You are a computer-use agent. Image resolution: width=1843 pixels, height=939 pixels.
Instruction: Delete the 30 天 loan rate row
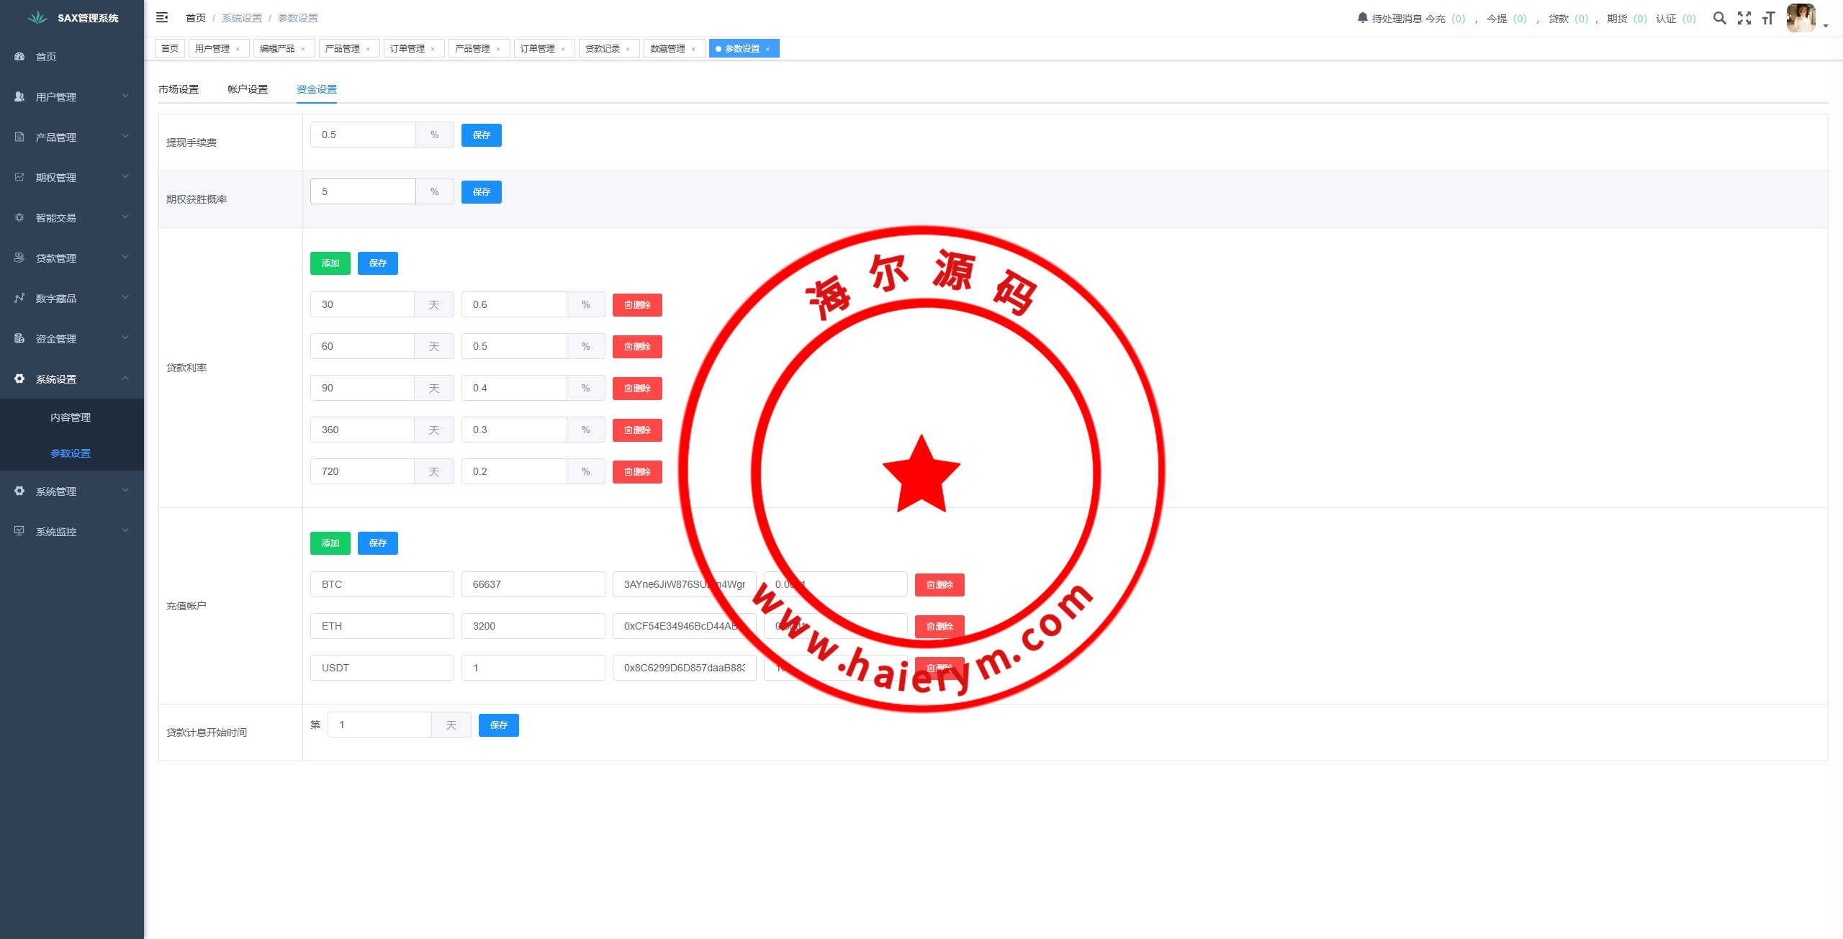pyautogui.click(x=637, y=305)
